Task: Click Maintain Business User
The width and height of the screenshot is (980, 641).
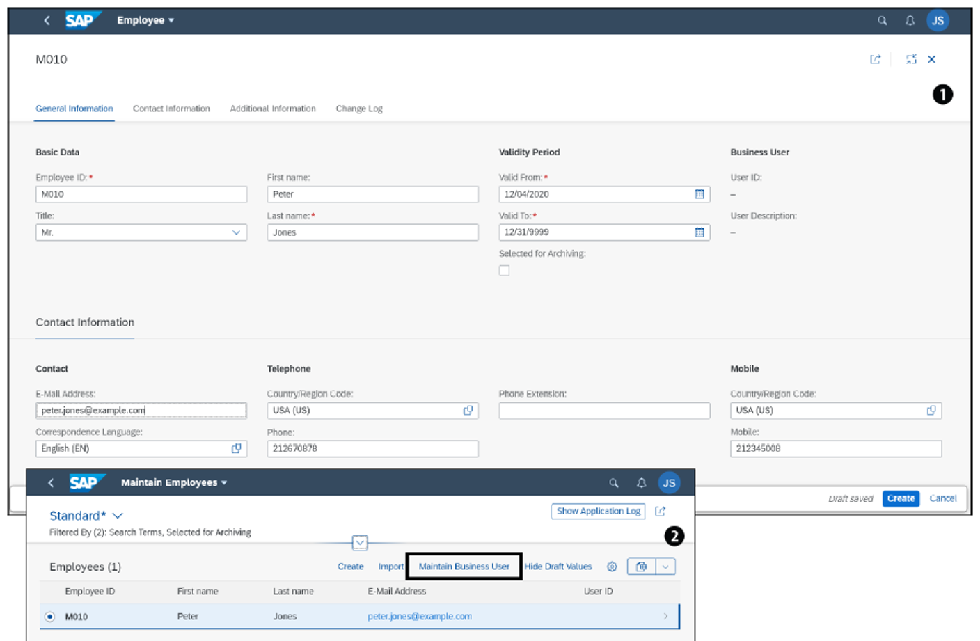Action: pyautogui.click(x=463, y=567)
